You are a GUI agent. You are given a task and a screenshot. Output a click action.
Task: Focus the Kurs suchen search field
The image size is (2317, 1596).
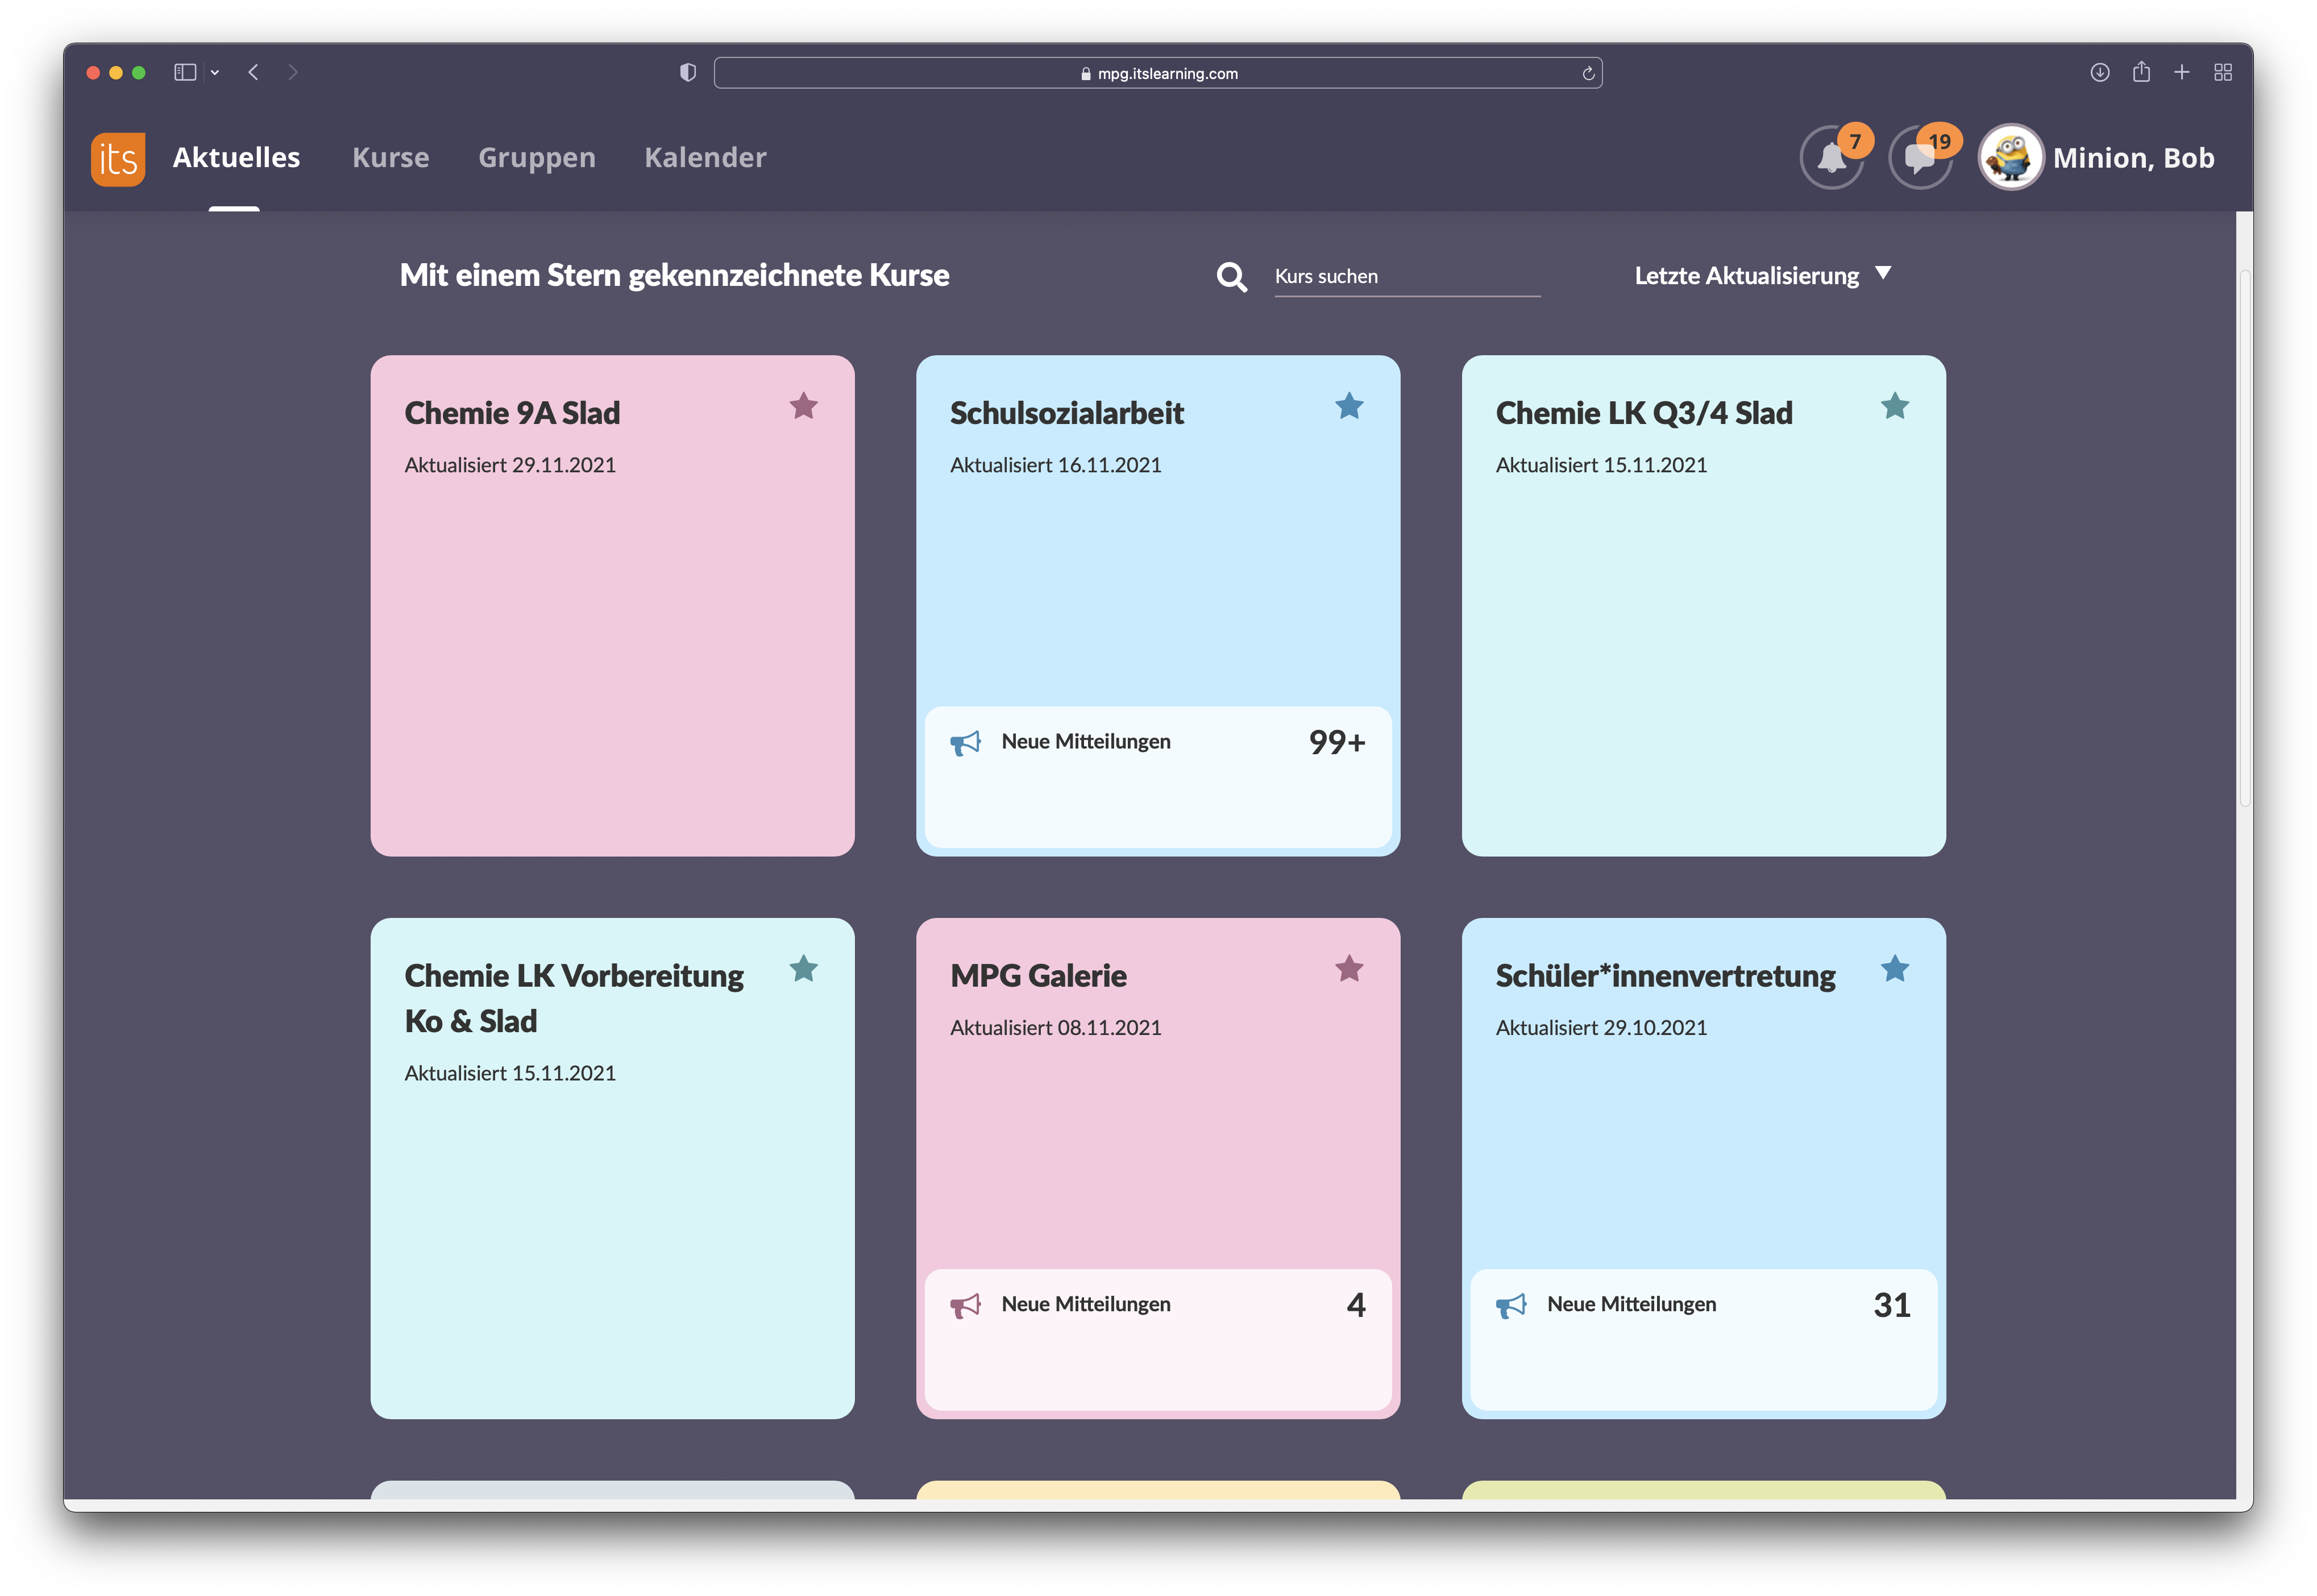[x=1406, y=277]
